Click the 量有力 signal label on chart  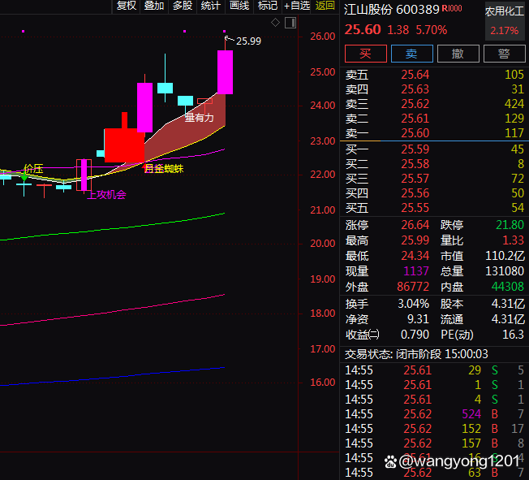point(200,118)
